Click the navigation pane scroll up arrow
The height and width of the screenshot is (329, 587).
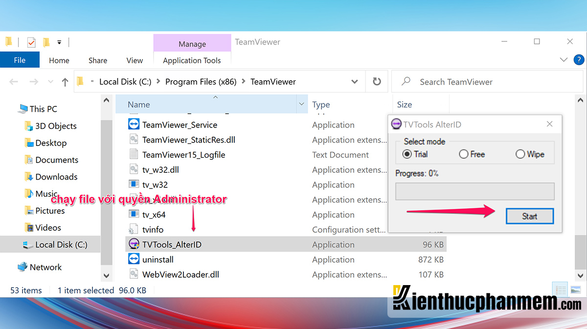tap(106, 100)
